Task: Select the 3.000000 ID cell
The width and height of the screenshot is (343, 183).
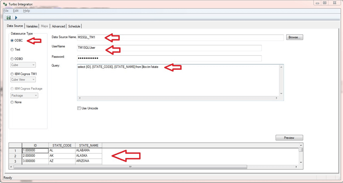Action: [x=35, y=161]
